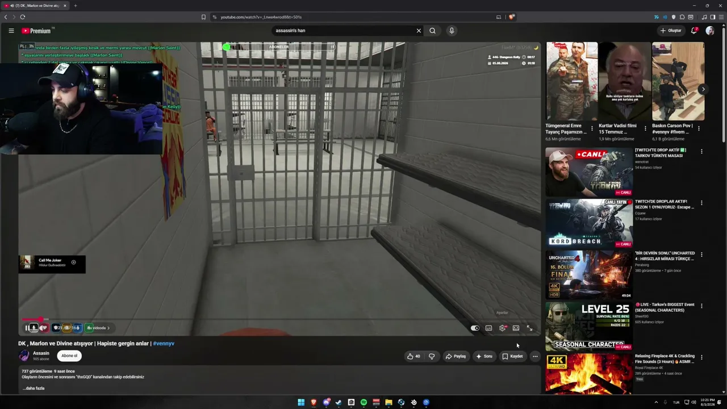Enter fullscreen video mode
This screenshot has width=727, height=409.
[x=529, y=328]
